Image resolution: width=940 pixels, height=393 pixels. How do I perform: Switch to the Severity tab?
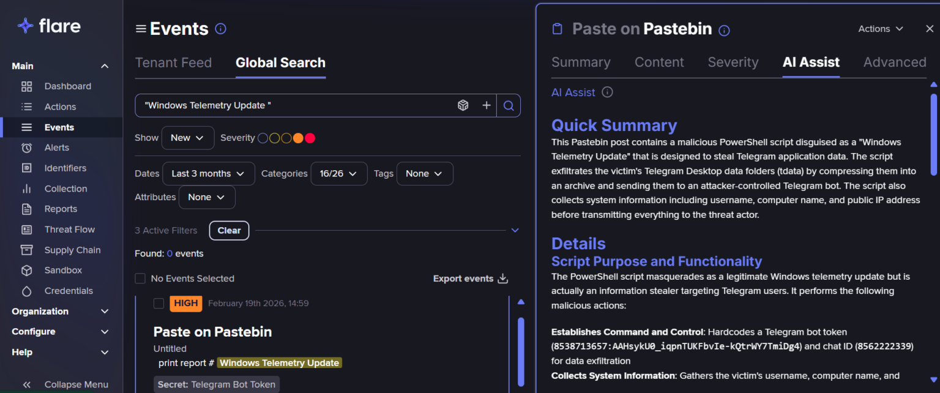(733, 62)
